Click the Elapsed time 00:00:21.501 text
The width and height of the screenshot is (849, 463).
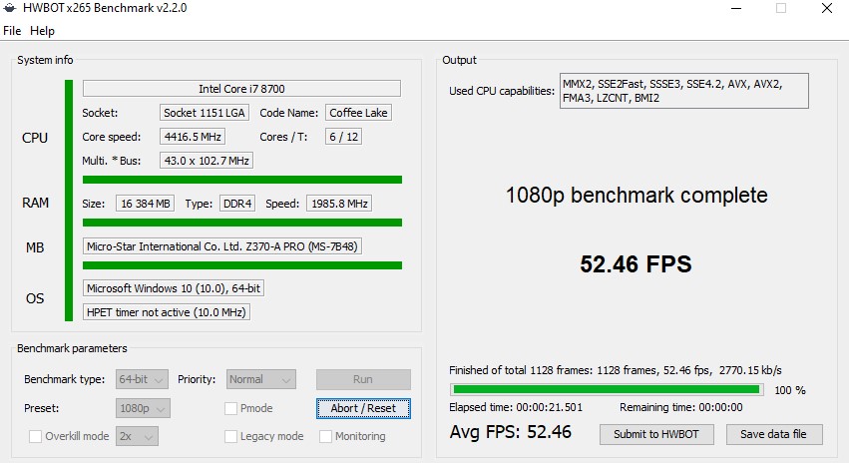pos(516,407)
